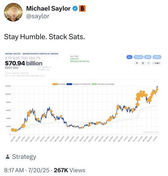Open the @saylor handle link
Image resolution: width=168 pixels, height=176 pixels.
[x=38, y=16]
